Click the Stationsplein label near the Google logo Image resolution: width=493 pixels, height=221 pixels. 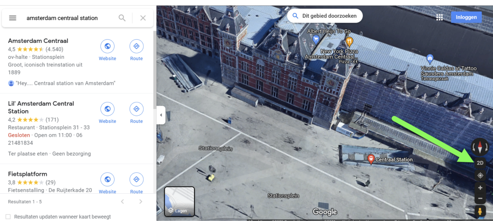[283, 195]
